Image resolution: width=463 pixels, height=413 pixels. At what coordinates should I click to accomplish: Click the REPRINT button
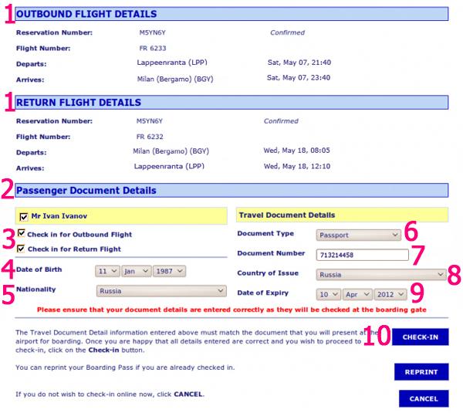(x=421, y=372)
